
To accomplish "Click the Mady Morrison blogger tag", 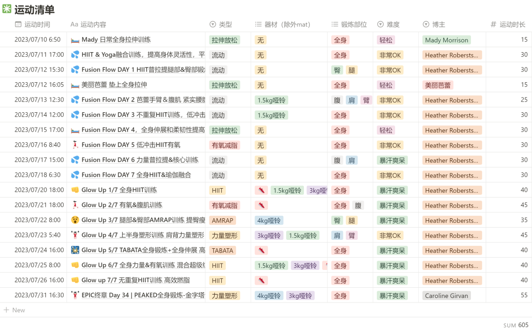I will point(446,40).
